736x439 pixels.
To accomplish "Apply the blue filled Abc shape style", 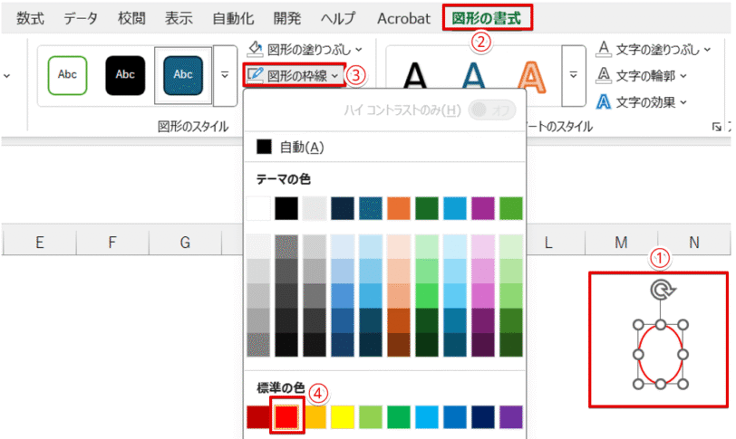I will point(183,75).
